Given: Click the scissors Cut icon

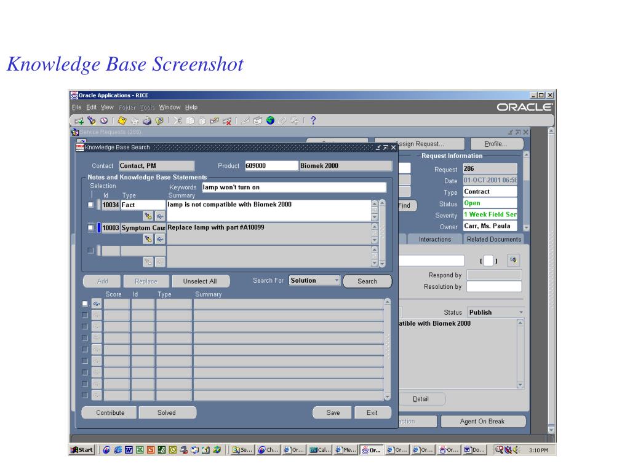Looking at the screenshot, I should (x=178, y=120).
